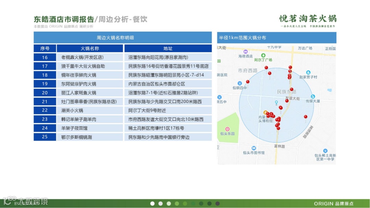Click address 民东路和少先路南中国银行旁边
This screenshot has height=208, width=370.
(168, 137)
